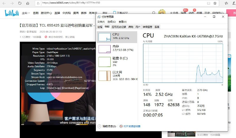Switch to the 服务 tab
Screen dimensions: 236x138
pyautogui.click(x=157, y=27)
